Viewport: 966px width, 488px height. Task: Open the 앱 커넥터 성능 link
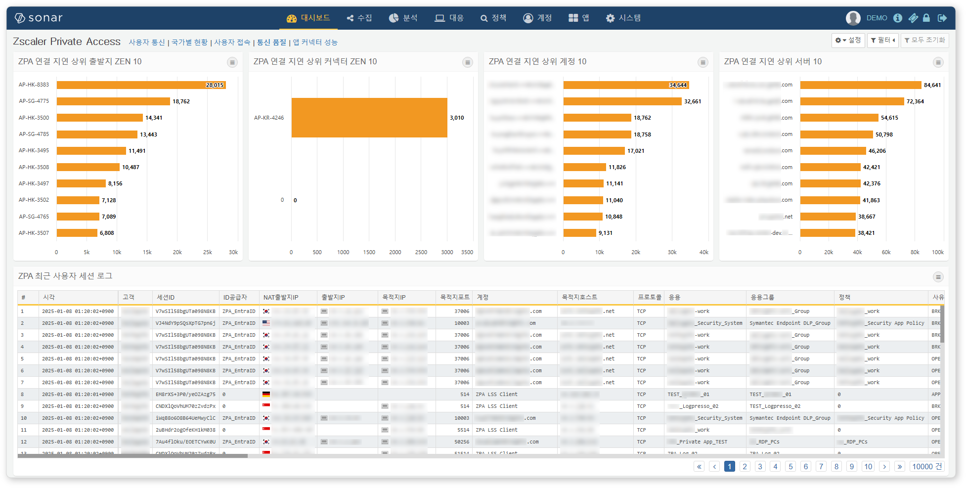tap(315, 43)
